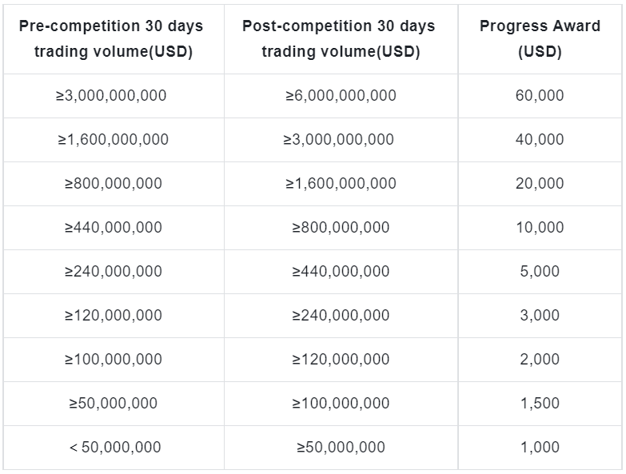Viewport: 626px width, 474px height.
Task: Click the 1,500 progress award cell
Action: point(540,403)
